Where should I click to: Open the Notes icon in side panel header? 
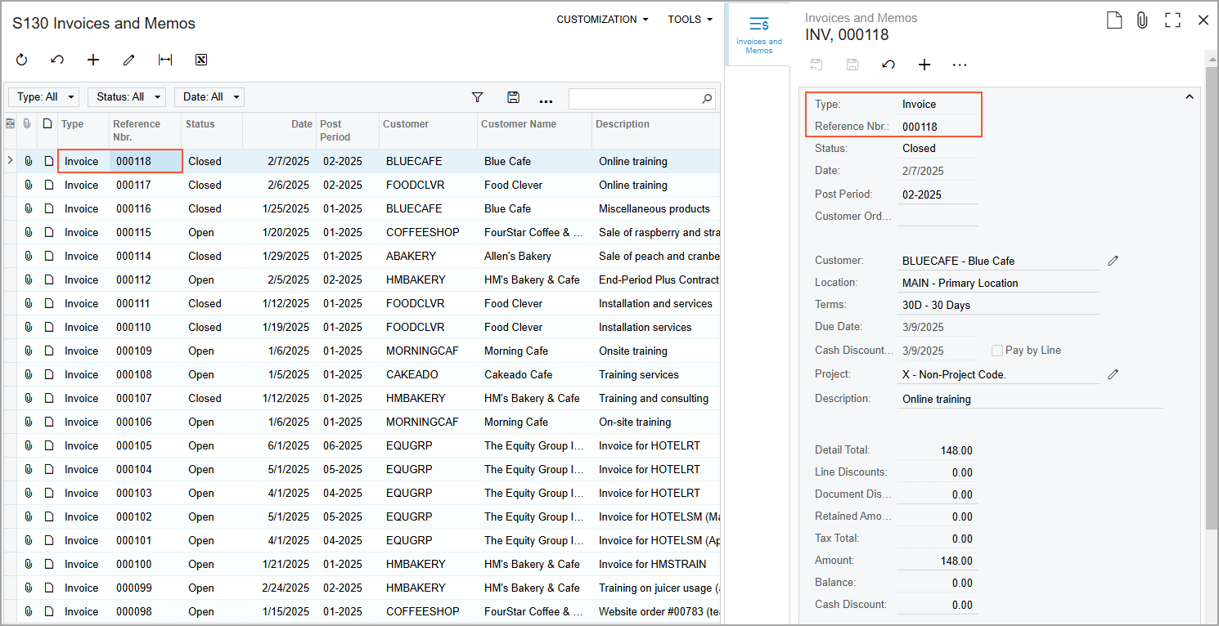tap(1114, 20)
